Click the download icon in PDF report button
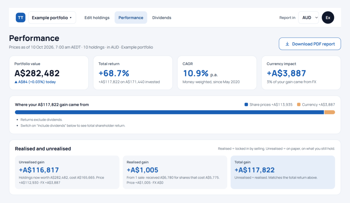Image resolution: width=350 pixels, height=203 pixels. click(x=287, y=44)
